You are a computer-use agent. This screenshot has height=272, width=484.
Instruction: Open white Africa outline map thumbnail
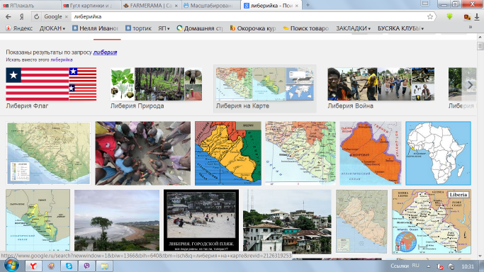439,153
